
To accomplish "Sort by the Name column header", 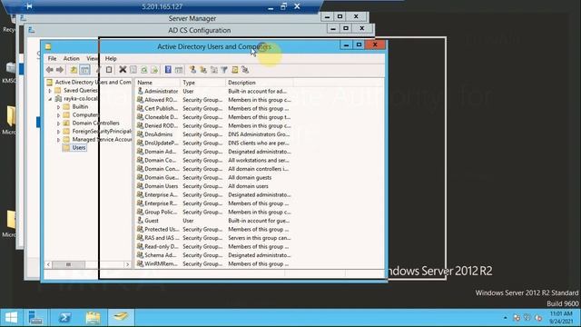I will (x=158, y=83).
